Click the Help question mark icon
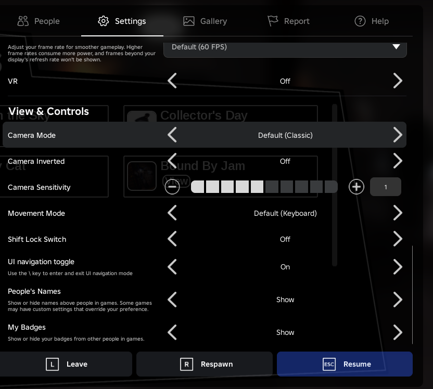433x389 pixels. [360, 21]
